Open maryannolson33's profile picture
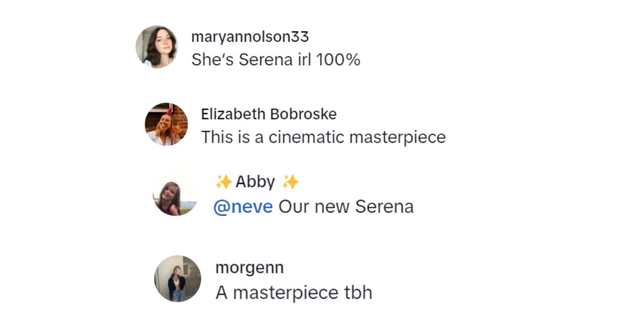Screen dimensions: 620x325 pos(157,46)
